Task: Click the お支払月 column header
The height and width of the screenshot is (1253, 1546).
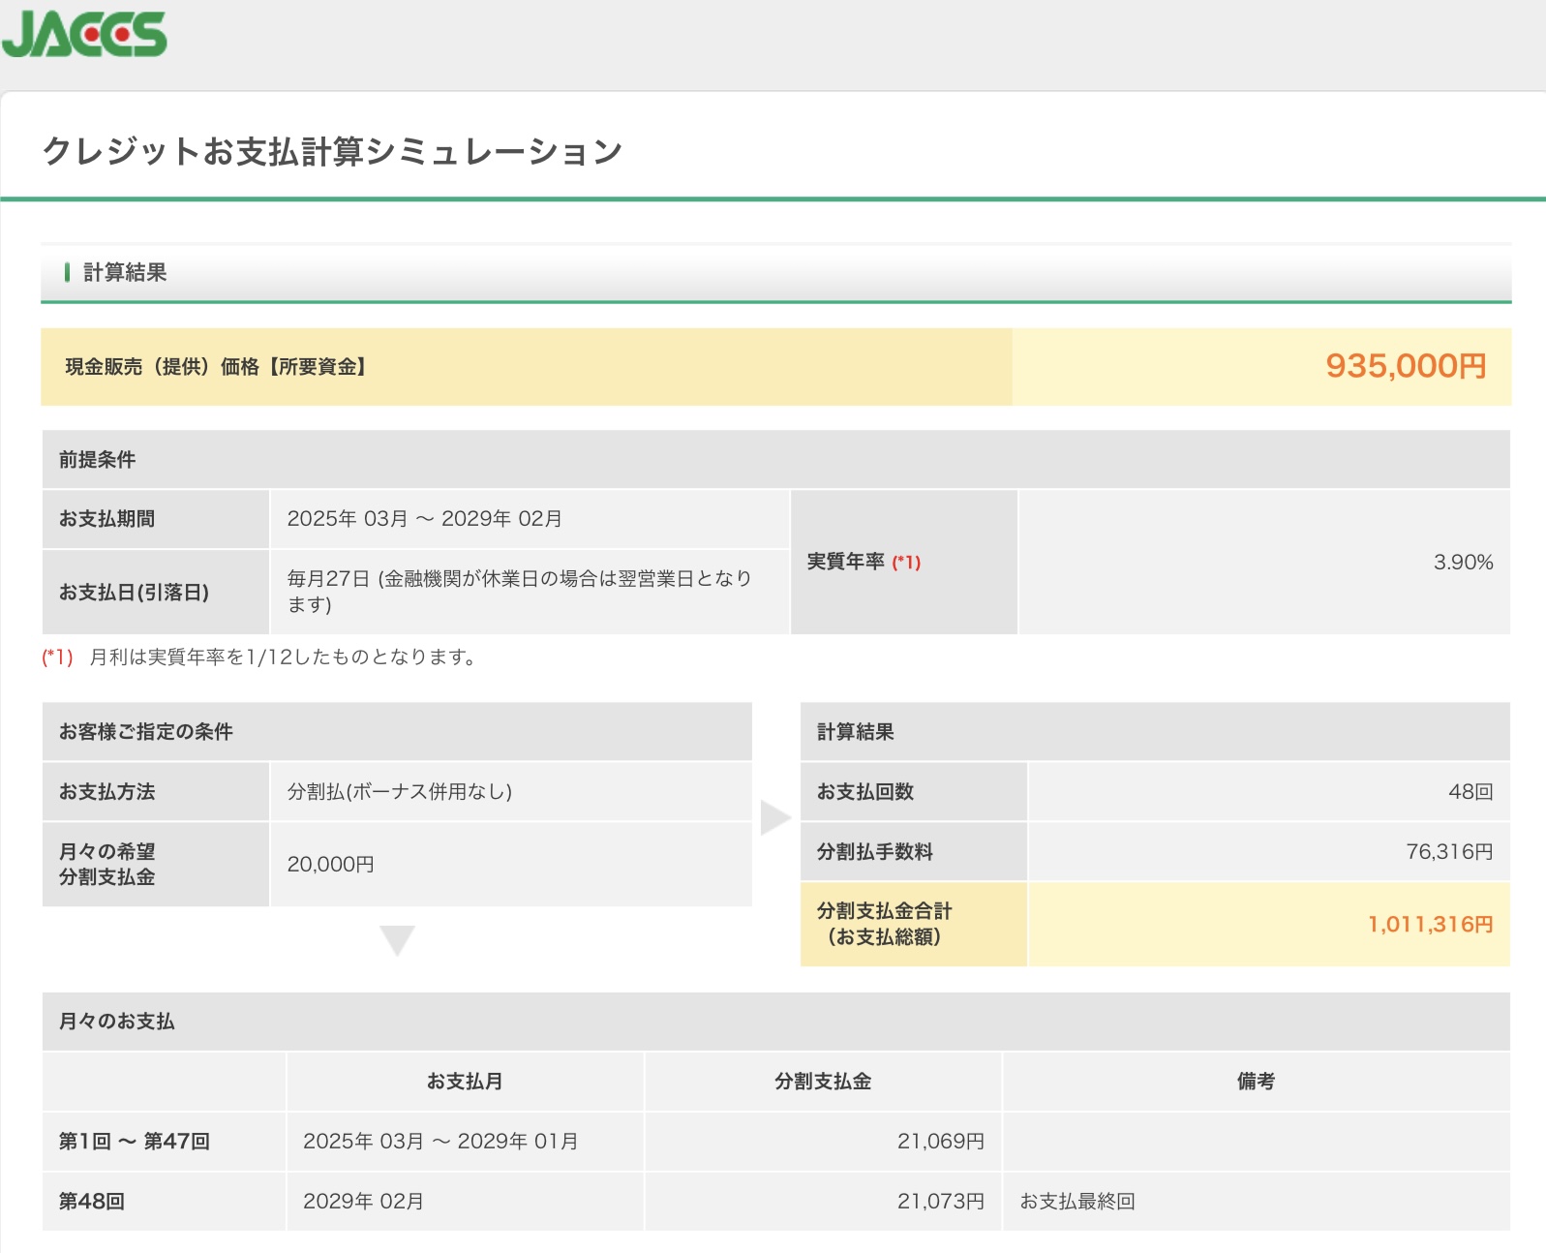Action: pos(465,1082)
